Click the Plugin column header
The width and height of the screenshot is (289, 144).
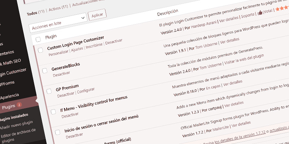pos(51,37)
